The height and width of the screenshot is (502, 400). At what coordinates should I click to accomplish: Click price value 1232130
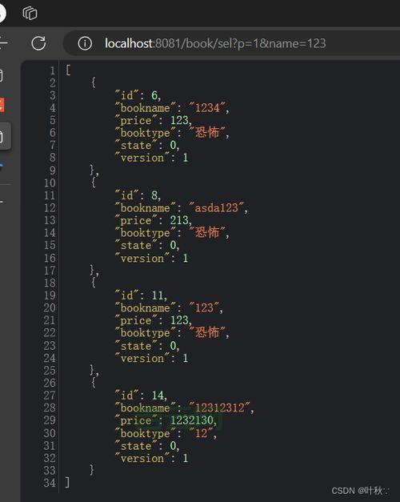[191, 420]
